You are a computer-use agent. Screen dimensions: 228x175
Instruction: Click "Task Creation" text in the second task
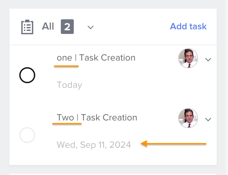(109, 118)
